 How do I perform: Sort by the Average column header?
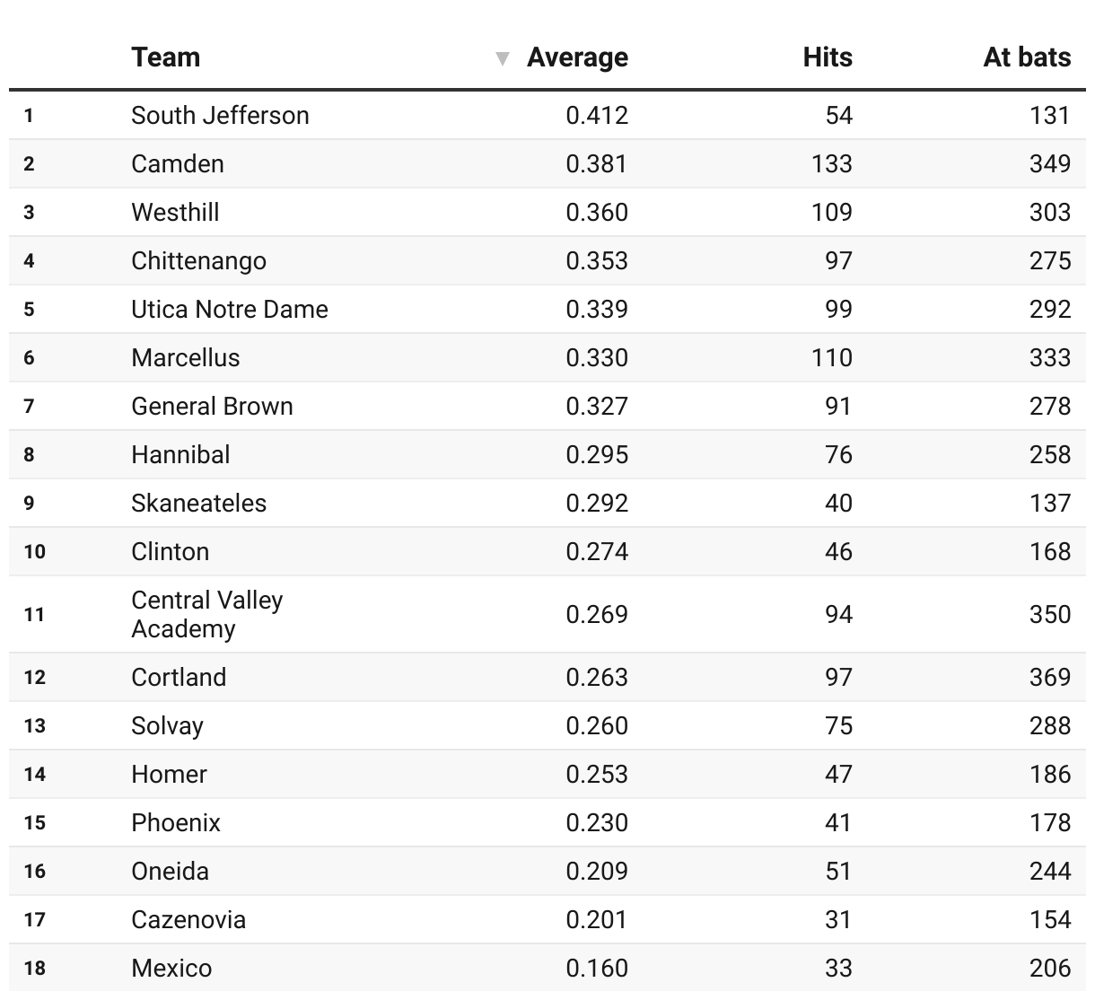[x=577, y=57]
